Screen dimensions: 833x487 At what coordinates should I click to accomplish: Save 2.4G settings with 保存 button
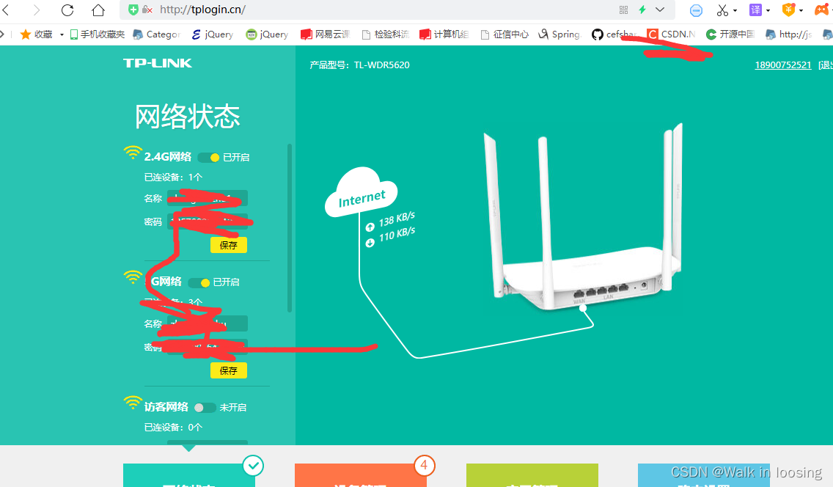tap(228, 244)
